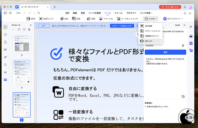
Task: Collapse the その他 dropdown
Action: [151, 19]
